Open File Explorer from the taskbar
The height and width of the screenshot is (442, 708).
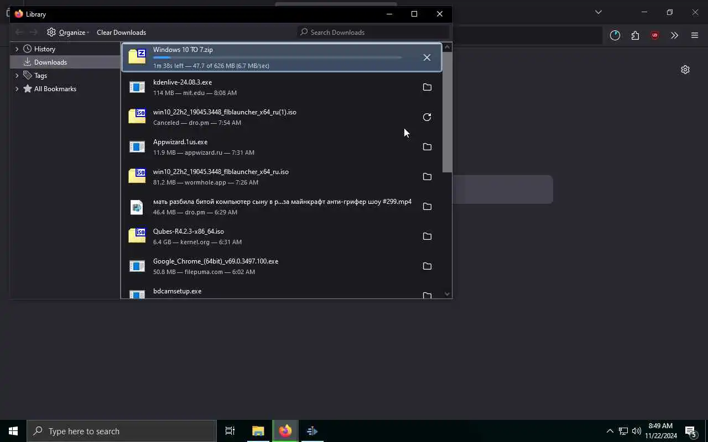tap(258, 431)
